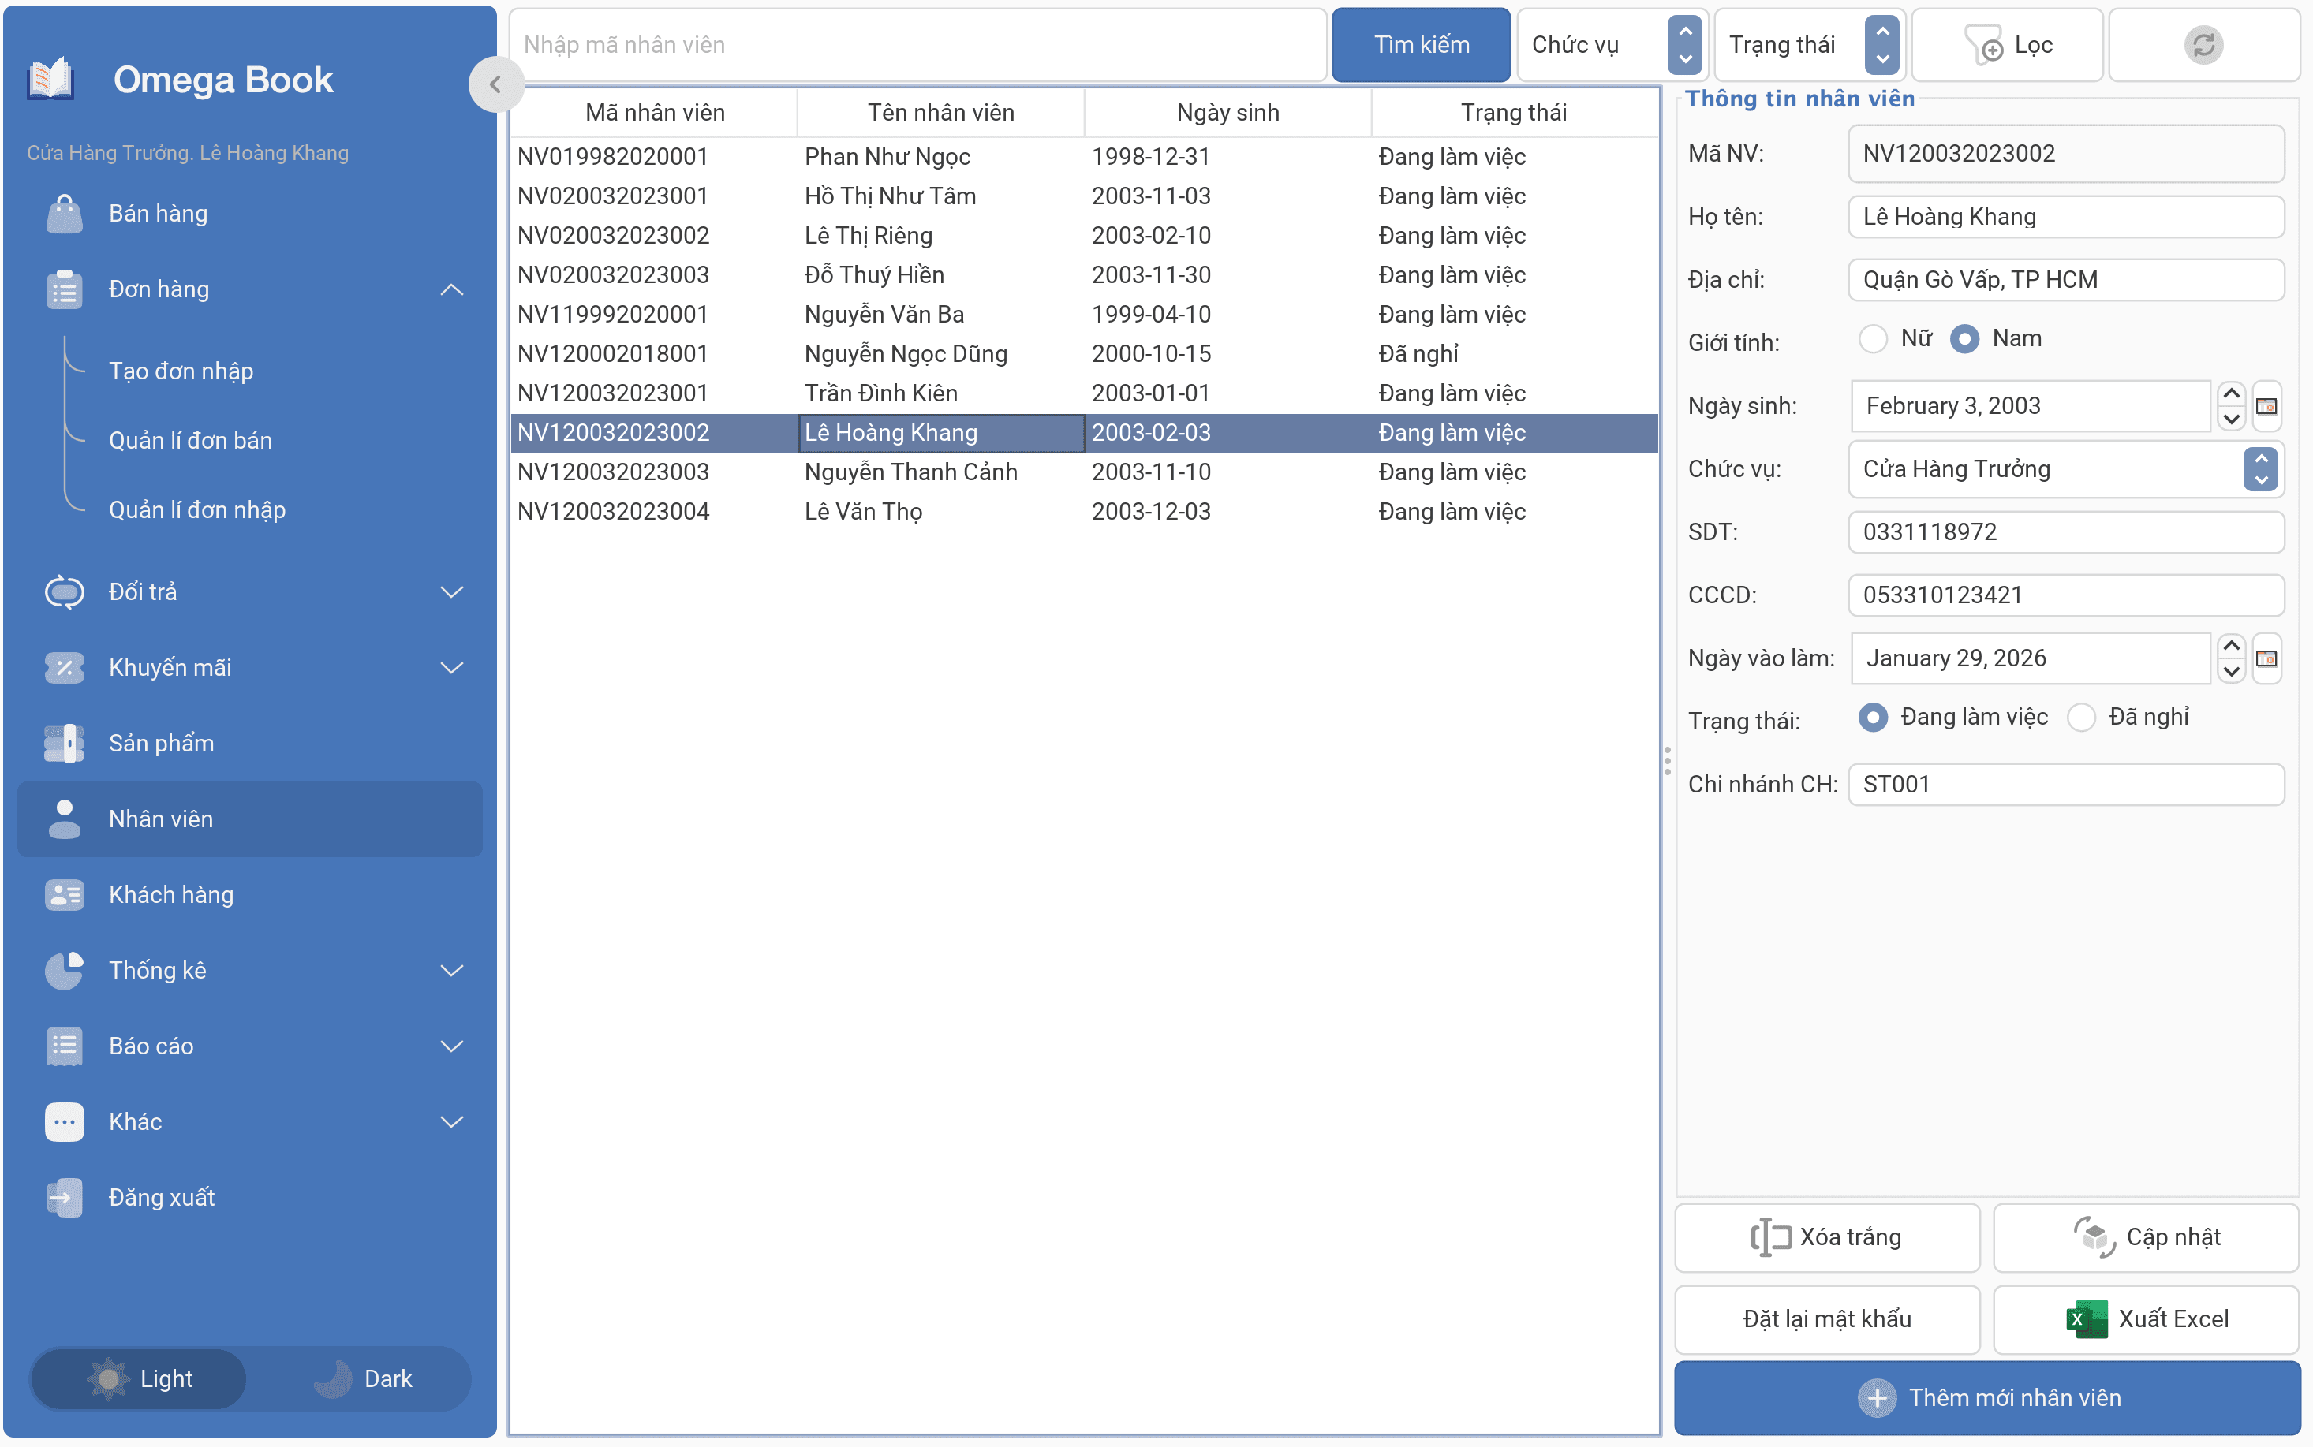The width and height of the screenshot is (2313, 1447).
Task: Select the Nam gender radio button
Action: click(x=1964, y=339)
